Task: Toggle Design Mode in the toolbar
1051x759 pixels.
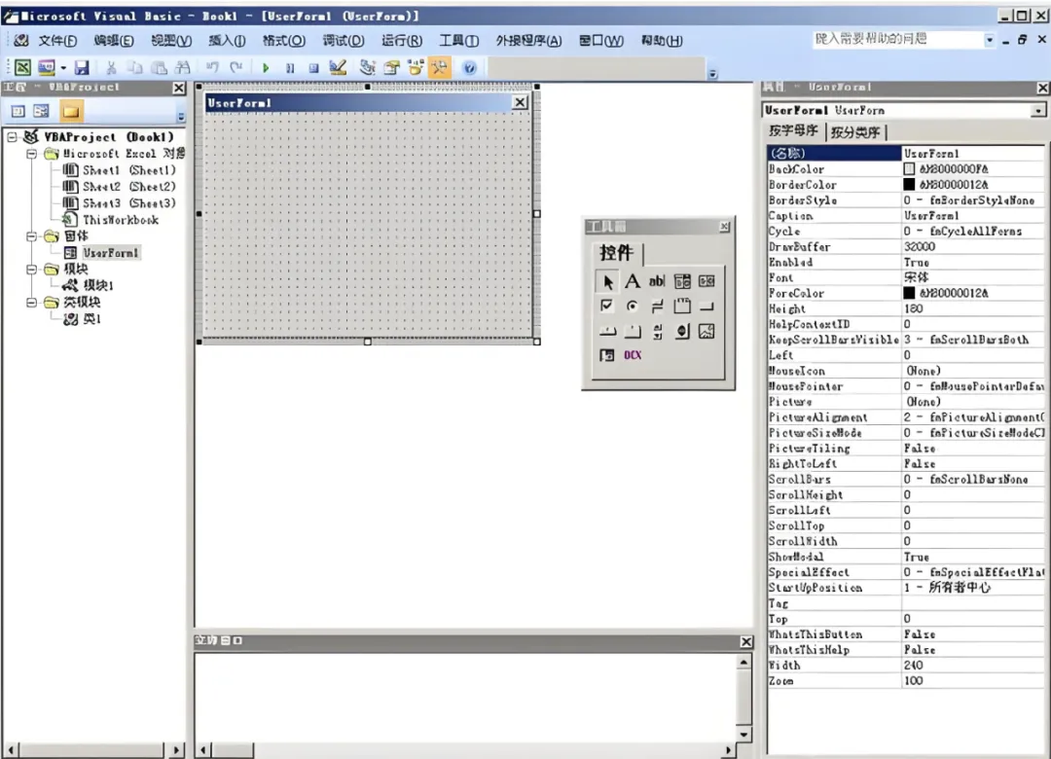Action: point(338,68)
